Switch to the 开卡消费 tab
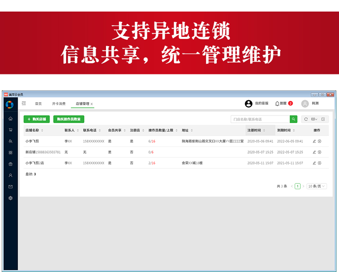339x272 pixels. coord(59,103)
